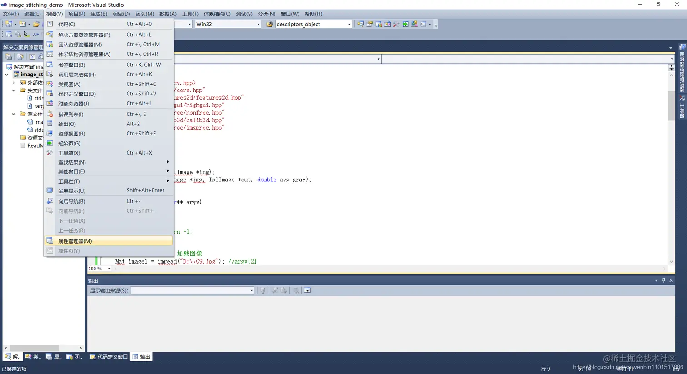687x374 pixels.
Task: Select 起始页(G) menu item
Action: click(109, 143)
